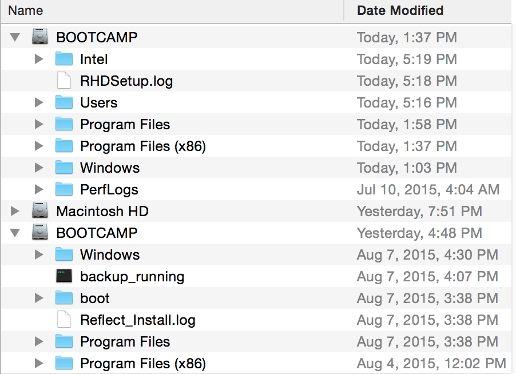Click the Reflect_Install.log document icon
This screenshot has height=374, width=516.
64,320
